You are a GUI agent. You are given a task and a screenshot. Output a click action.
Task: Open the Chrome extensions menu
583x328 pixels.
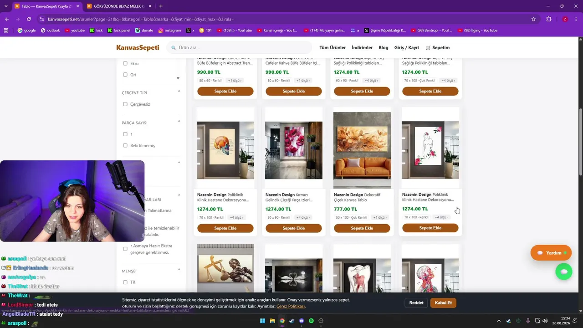tap(549, 19)
